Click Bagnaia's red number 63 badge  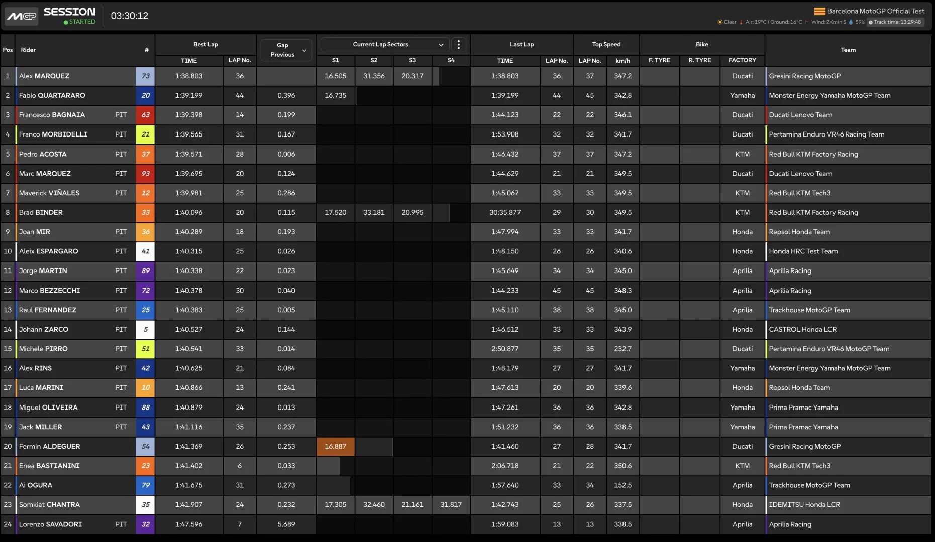click(x=145, y=115)
